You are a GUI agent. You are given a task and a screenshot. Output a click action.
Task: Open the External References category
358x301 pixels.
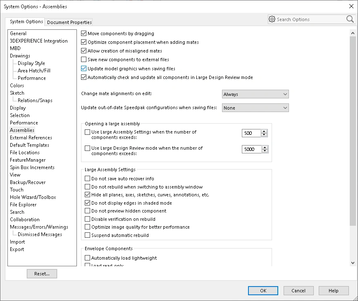31,138
